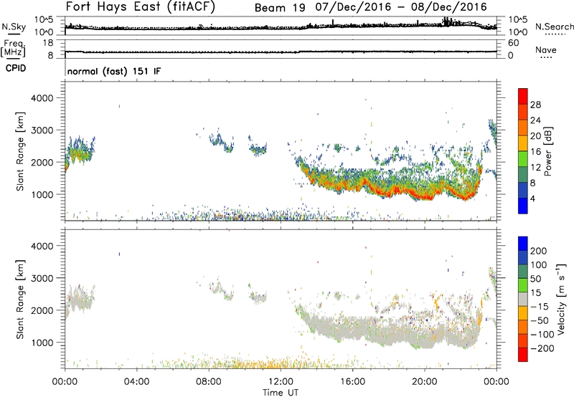Click "Slant Range [km]" label of the power panel
Screen dimensions: 574x397
pyautogui.click(x=20, y=151)
